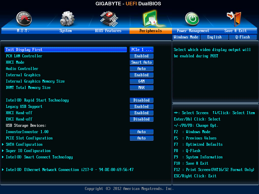The image size is (259, 194).
Task: Select the PCIE Slot Configuration label
Action: coord(29,138)
